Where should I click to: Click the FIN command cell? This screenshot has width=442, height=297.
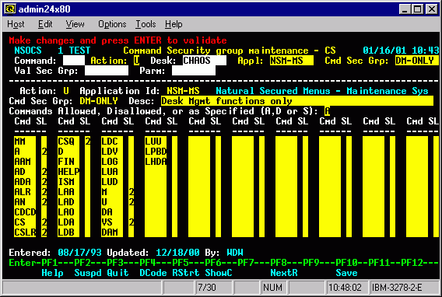tap(68, 162)
